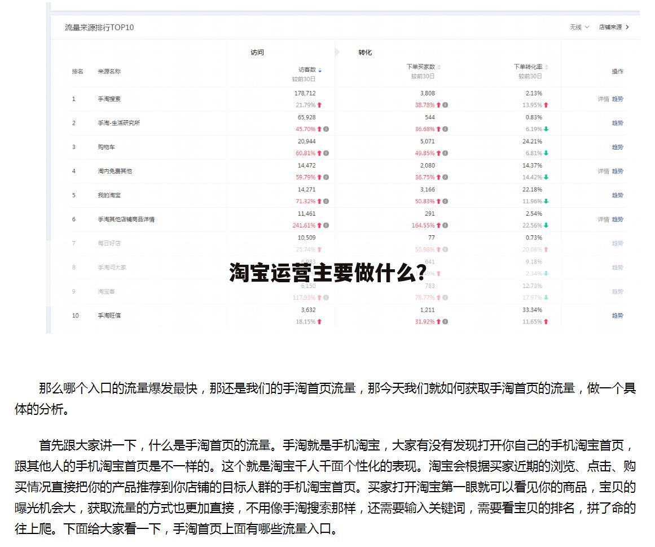The image size is (655, 547).
Task: Click the visitor count 178,712
Action: (x=305, y=93)
